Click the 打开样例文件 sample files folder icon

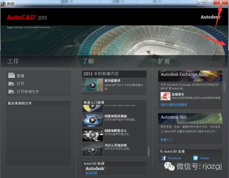click(11, 92)
